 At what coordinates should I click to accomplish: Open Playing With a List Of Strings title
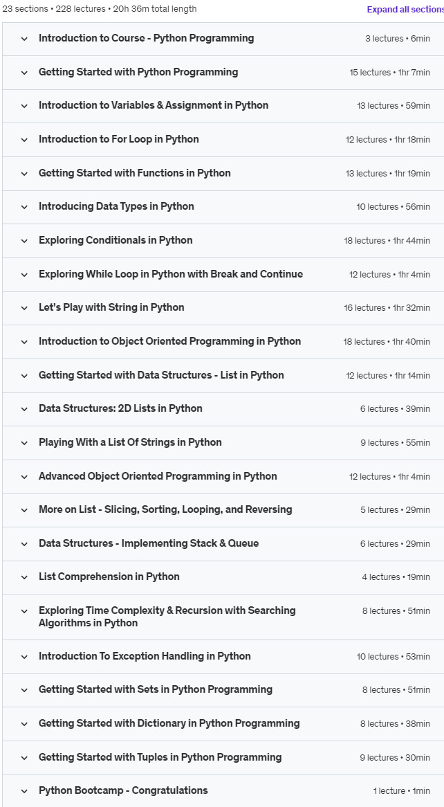[x=130, y=443]
